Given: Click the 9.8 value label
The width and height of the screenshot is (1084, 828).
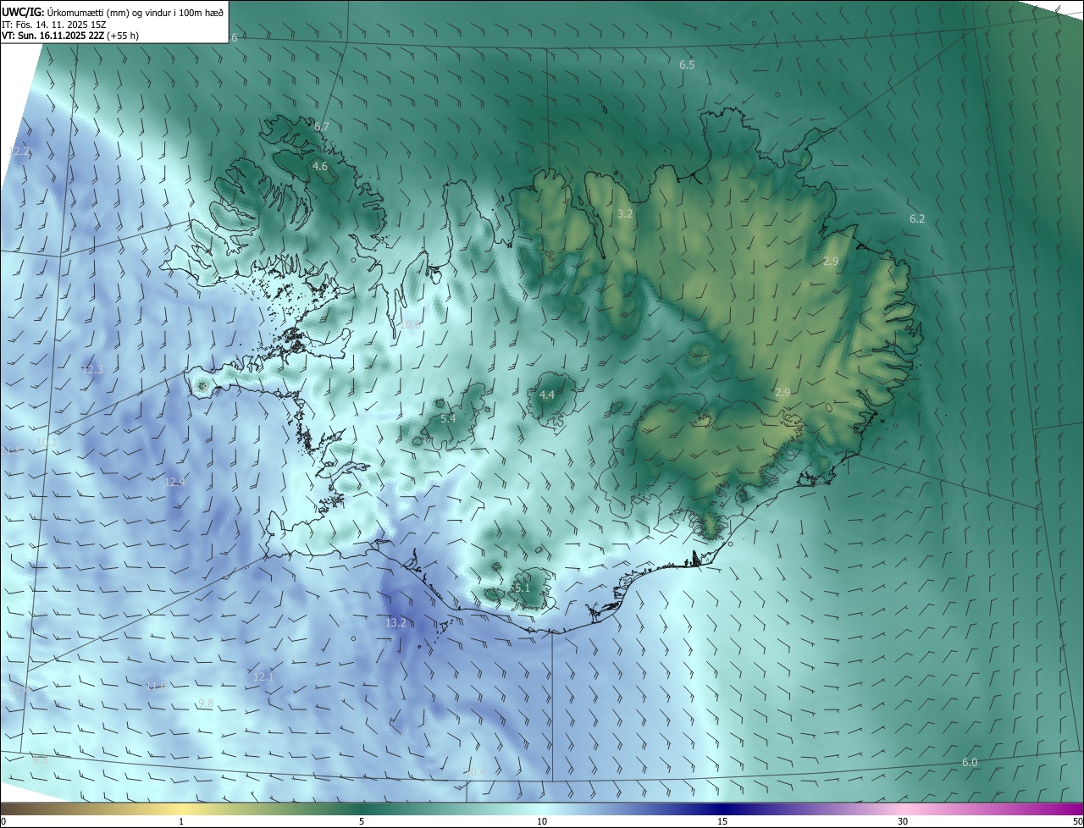Looking at the screenshot, I should point(206,704).
